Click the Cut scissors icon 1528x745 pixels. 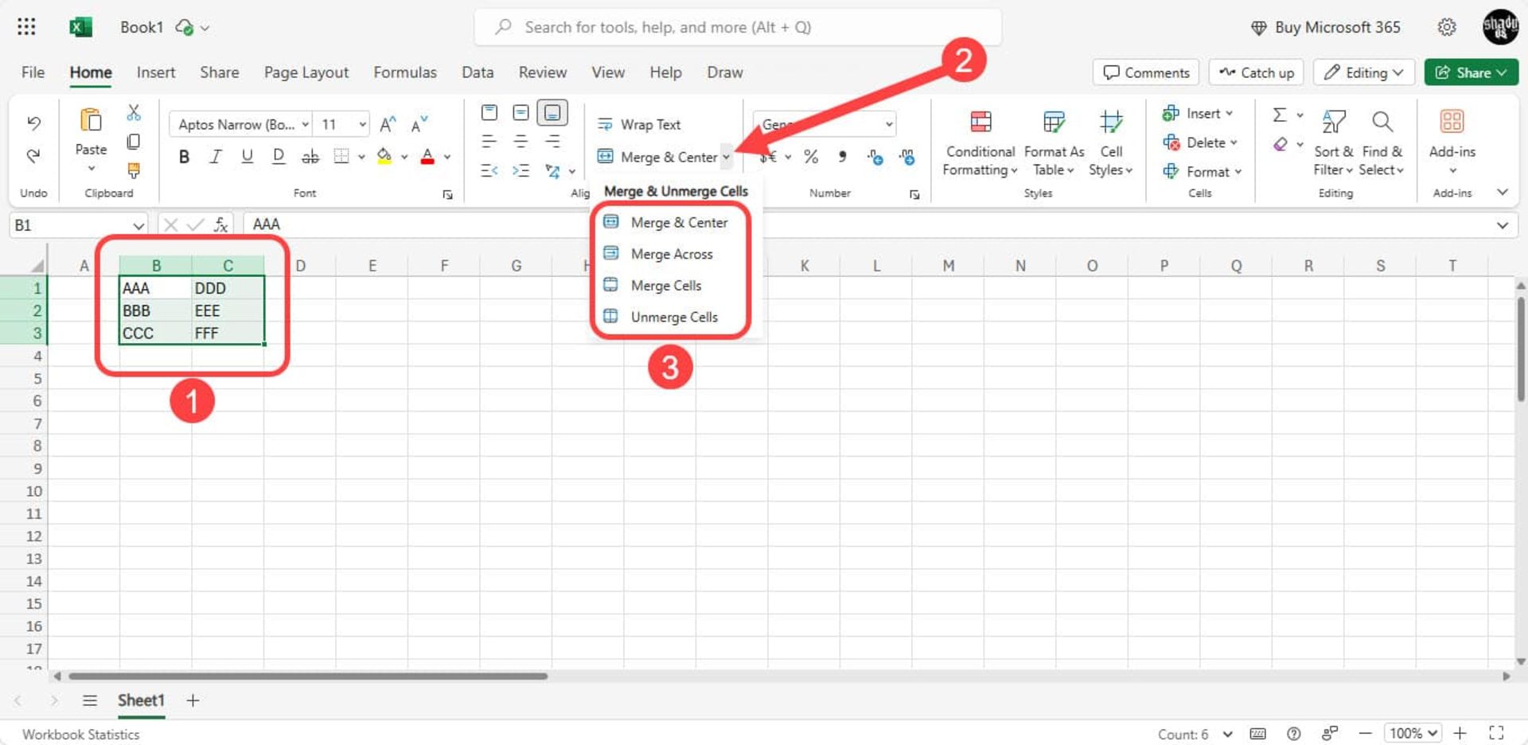[x=134, y=113]
